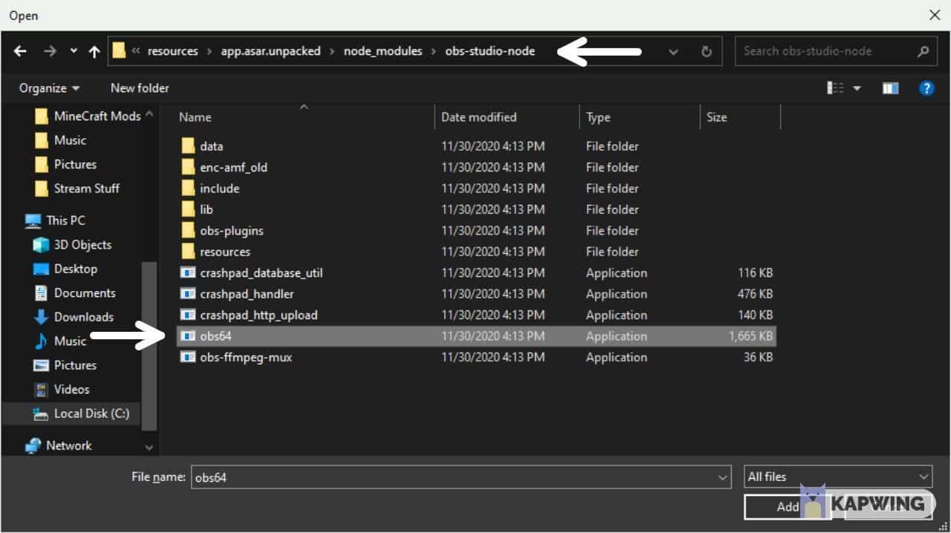Expand the chevron right after app.asar.unpacked breadcrumb
Screen dimensions: 951x533
point(332,51)
